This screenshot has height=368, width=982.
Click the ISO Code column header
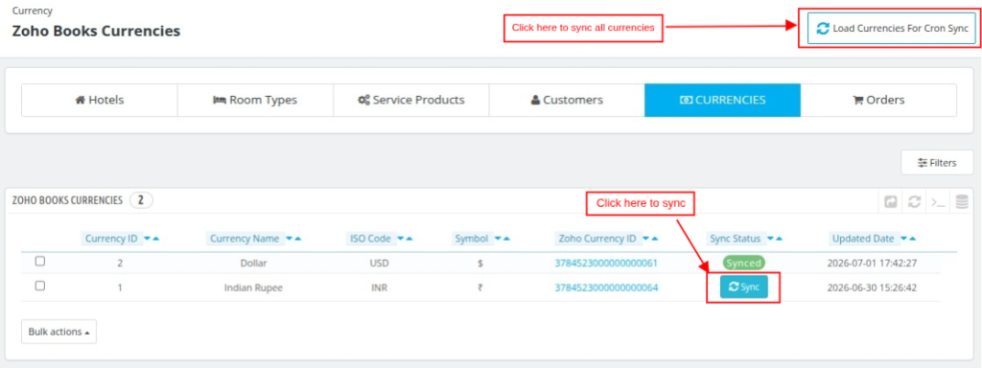tap(370, 239)
